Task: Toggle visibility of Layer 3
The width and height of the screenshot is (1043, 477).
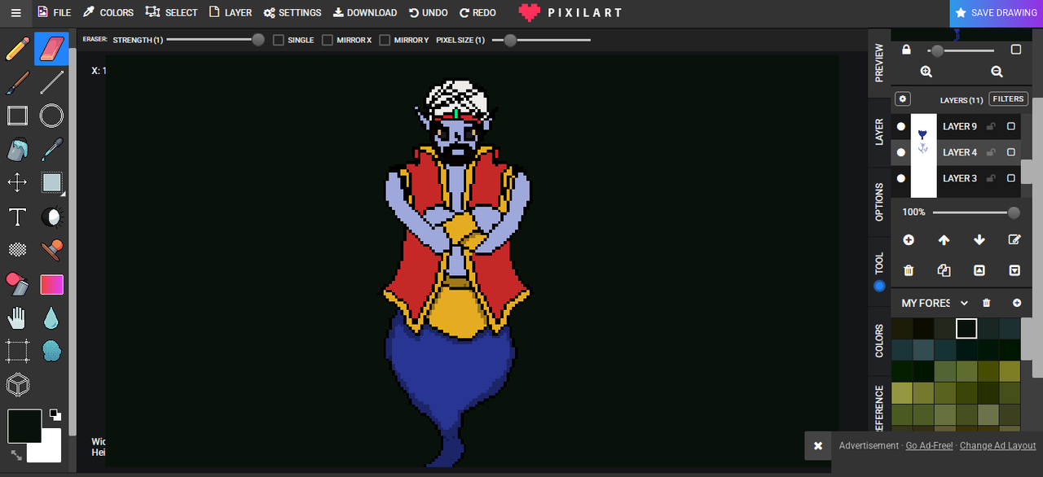Action: point(900,178)
